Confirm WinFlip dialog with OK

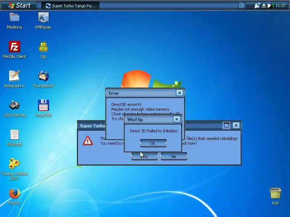click(x=153, y=143)
